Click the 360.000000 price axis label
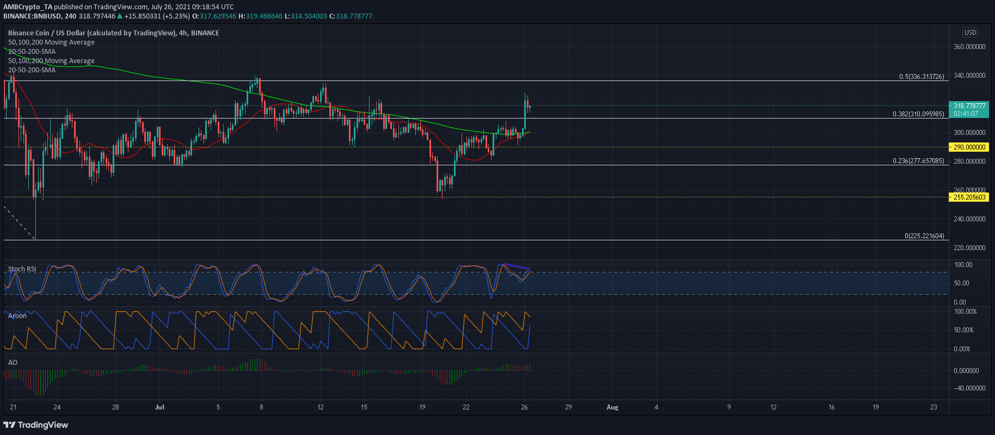The image size is (995, 435). pos(969,47)
